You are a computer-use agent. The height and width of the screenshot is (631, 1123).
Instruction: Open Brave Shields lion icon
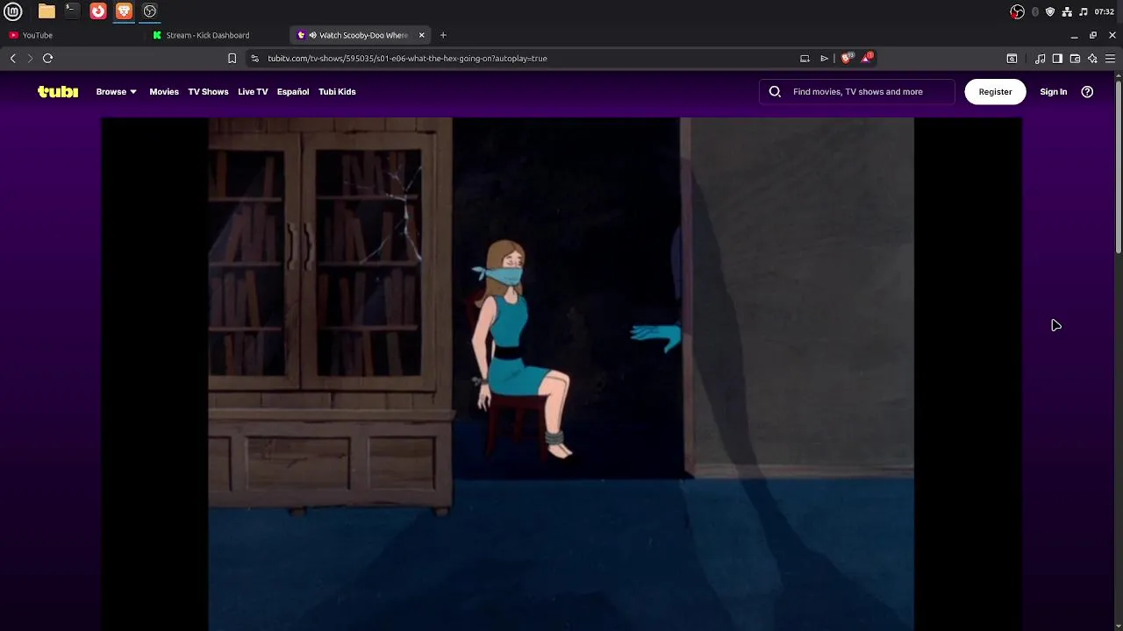coord(846,58)
